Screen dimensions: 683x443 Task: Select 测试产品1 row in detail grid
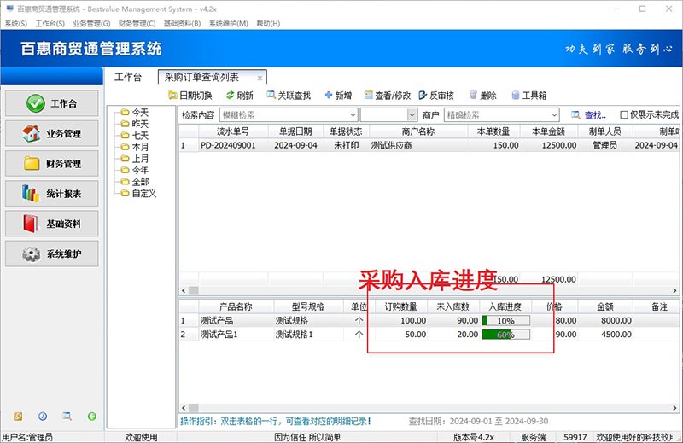[429, 334]
